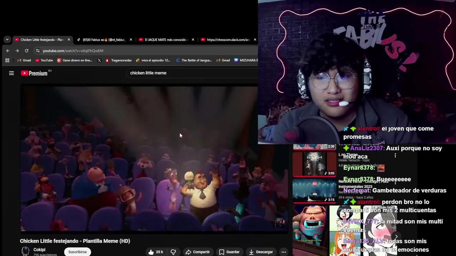This screenshot has height=256, width=456.
Task: Click the Descargar download button
Action: tap(261, 252)
